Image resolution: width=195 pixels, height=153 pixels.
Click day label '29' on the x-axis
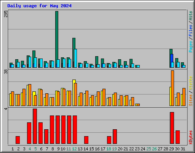tap(171, 149)
